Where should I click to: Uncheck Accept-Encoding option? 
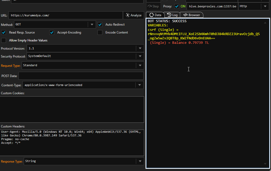click(x=52, y=32)
